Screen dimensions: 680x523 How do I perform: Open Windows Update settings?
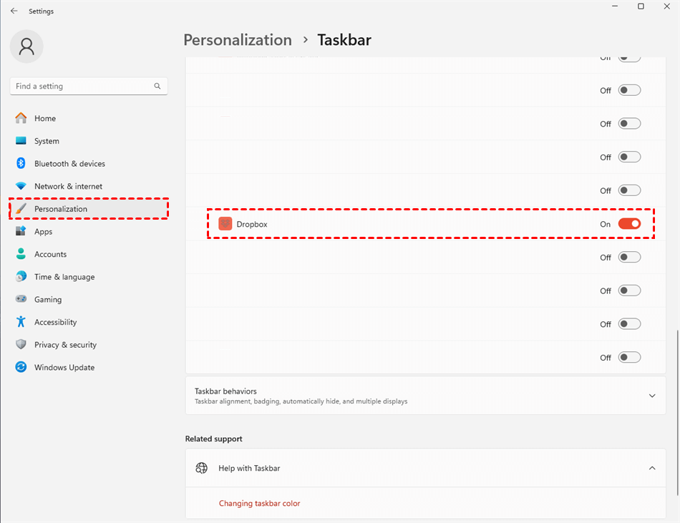pyautogui.click(x=64, y=367)
